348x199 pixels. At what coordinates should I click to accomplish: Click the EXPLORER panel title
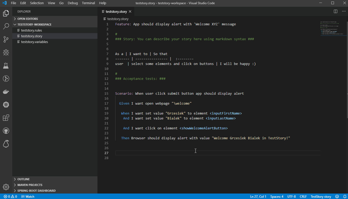click(24, 11)
